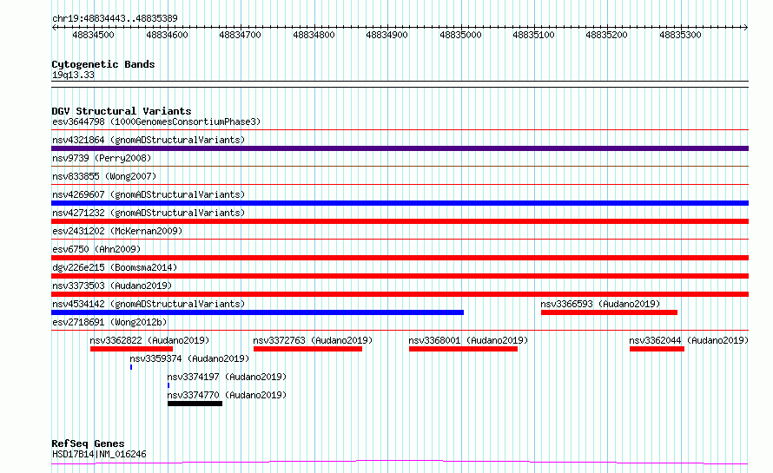Select variant dgv226e215 (Boomsma2014) label
Viewport: 773px width, 473px height.
115,267
